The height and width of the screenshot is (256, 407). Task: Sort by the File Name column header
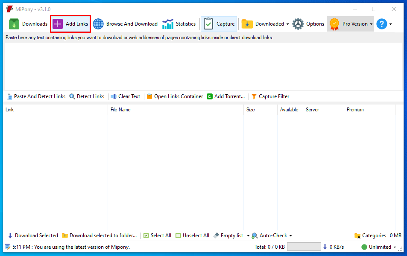176,110
